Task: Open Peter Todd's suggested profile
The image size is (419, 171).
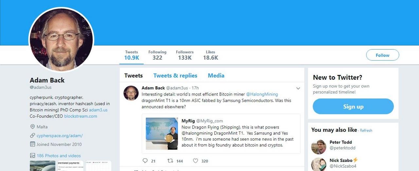Action: (341, 142)
